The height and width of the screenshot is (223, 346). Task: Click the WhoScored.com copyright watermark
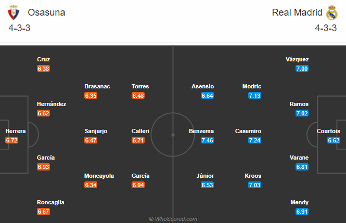tap(173, 219)
